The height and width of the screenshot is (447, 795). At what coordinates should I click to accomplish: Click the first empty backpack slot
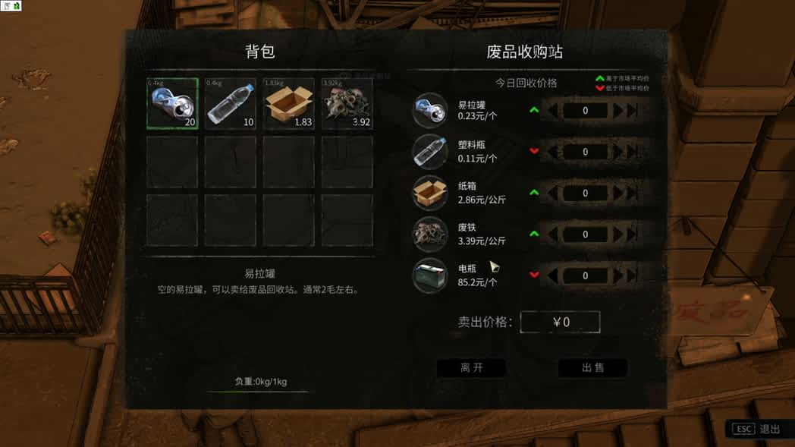(172, 162)
